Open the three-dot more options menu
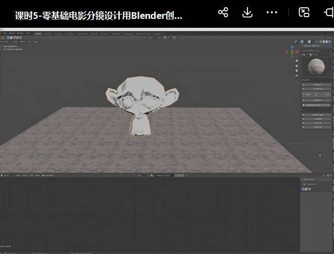Screen dimensions: 334x254 [x=272, y=12]
